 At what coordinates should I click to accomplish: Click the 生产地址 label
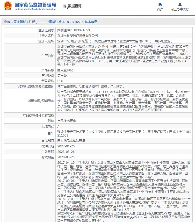point(48,56)
